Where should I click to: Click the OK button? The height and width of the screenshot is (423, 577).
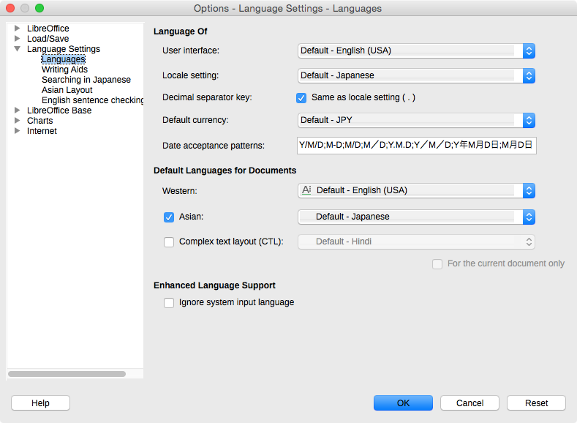(403, 403)
